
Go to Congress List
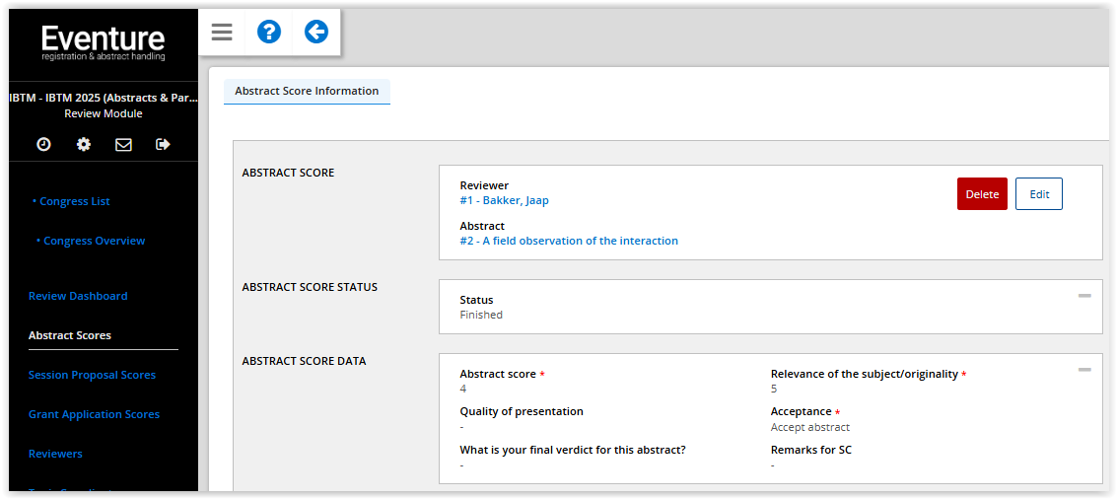coord(75,201)
